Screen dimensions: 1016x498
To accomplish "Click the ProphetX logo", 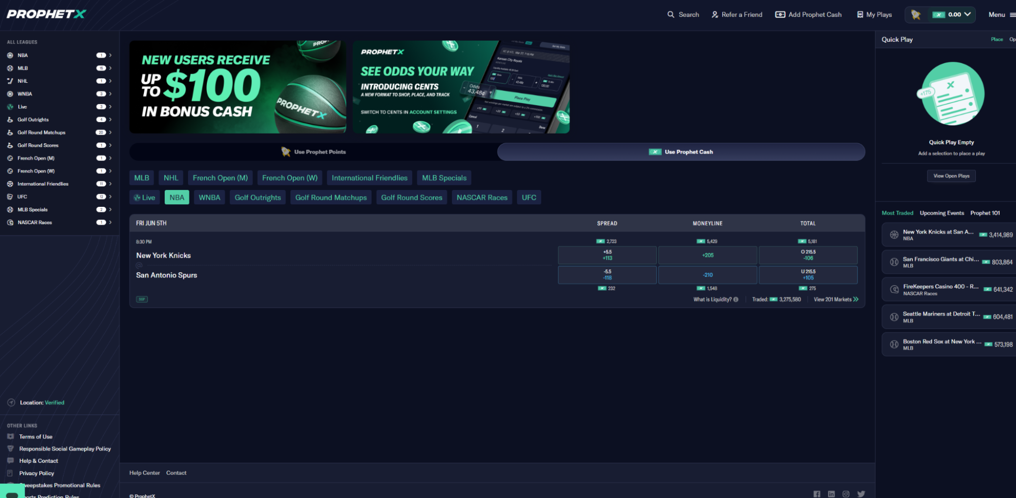I will (46, 14).
